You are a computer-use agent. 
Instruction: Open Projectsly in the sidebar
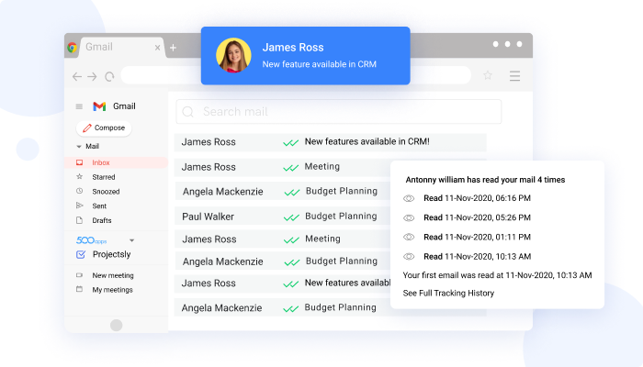coord(111,254)
